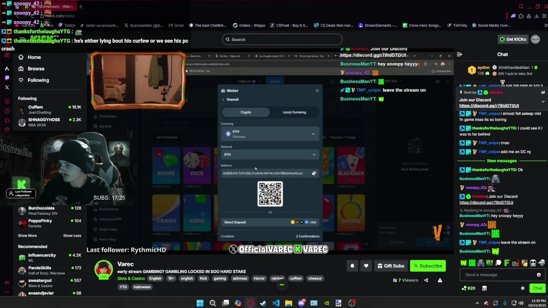Screen dimensions: 548x308
Task: Open Cuffem channel in Following list
Action: (x=50, y=110)
